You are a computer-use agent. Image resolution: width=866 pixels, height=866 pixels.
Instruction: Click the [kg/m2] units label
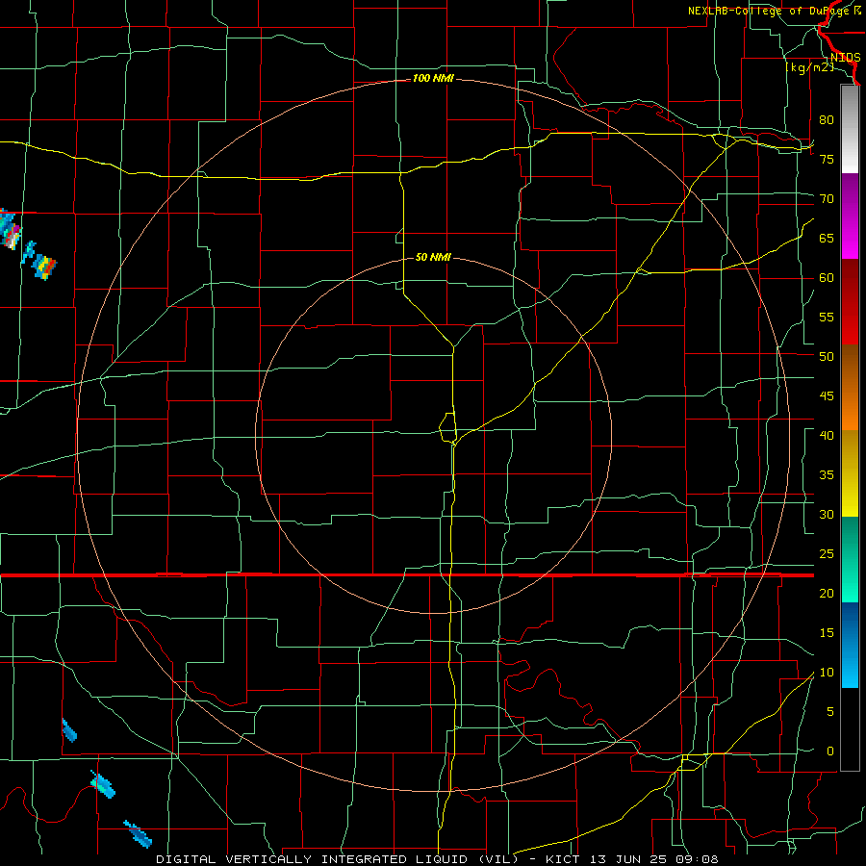point(809,66)
